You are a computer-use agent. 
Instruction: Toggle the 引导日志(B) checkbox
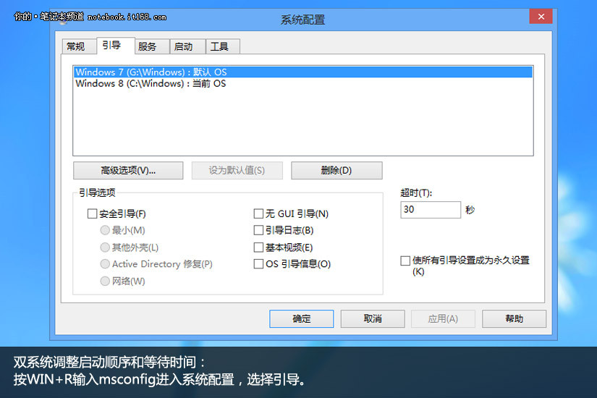point(258,231)
